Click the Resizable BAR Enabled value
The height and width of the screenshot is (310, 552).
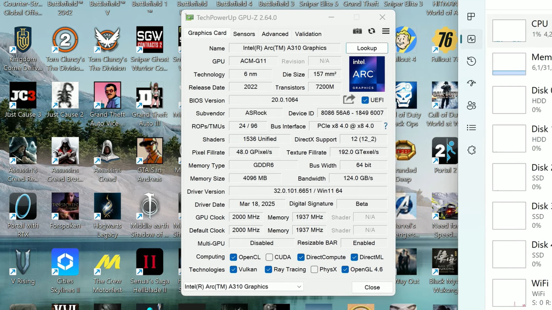[363, 243]
